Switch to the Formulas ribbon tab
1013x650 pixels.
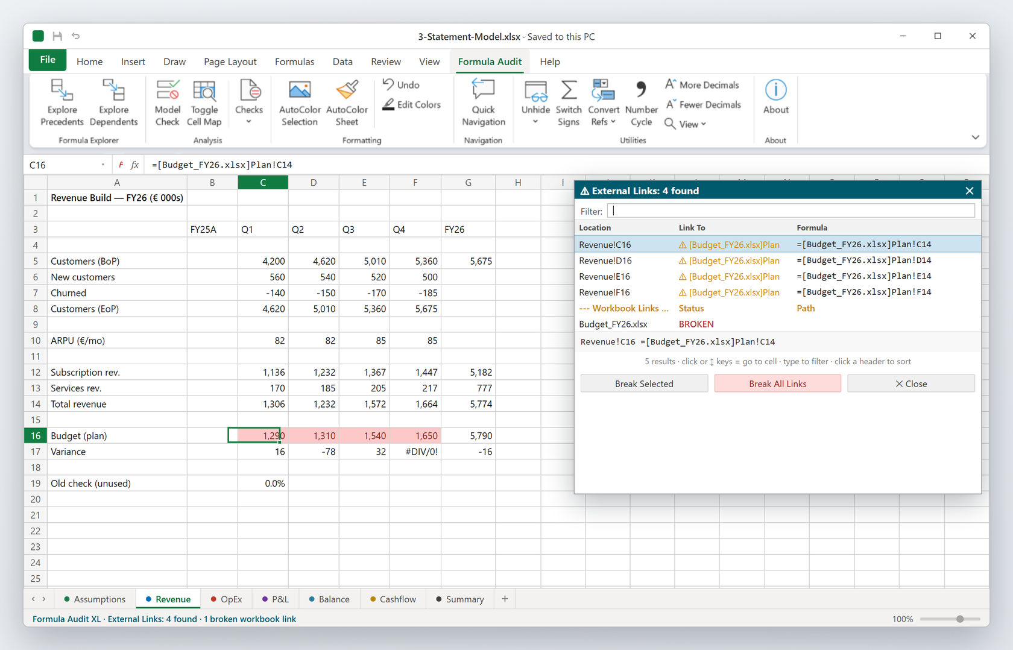point(294,62)
